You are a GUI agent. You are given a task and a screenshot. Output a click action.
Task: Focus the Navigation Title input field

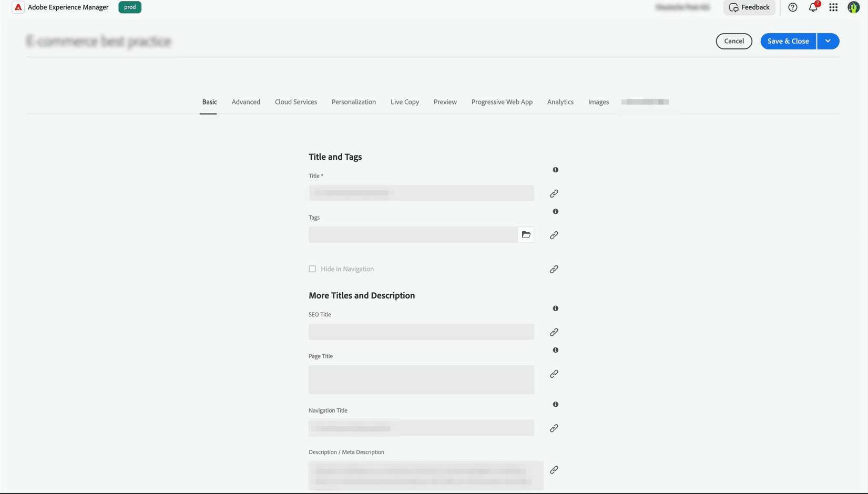point(421,428)
